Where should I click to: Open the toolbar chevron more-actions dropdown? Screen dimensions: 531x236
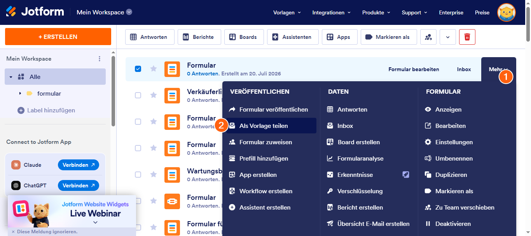(x=448, y=37)
